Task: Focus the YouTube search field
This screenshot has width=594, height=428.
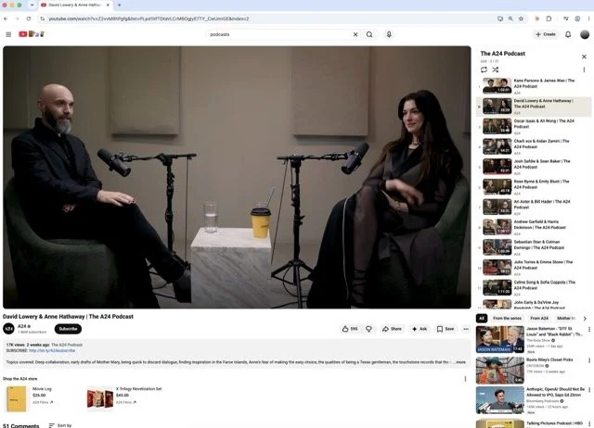Action: pos(278,34)
